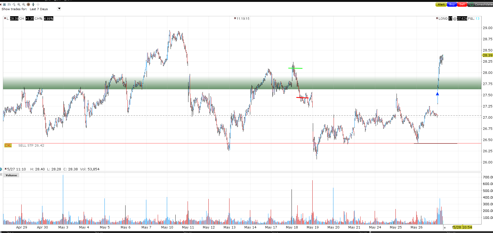The height and width of the screenshot is (233, 493).
Task: Click the Apr 29 date axis label
Action: (x=22, y=227)
